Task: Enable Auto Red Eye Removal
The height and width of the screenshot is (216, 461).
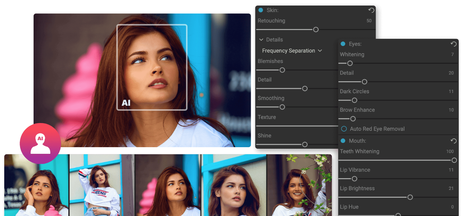Action: [x=344, y=129]
